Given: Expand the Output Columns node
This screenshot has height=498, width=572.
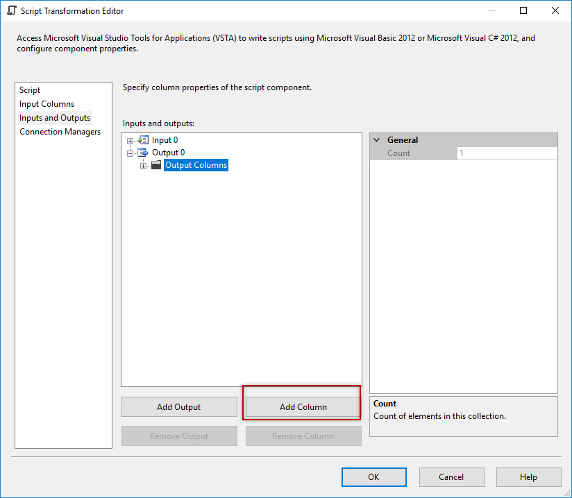Looking at the screenshot, I should coord(143,164).
